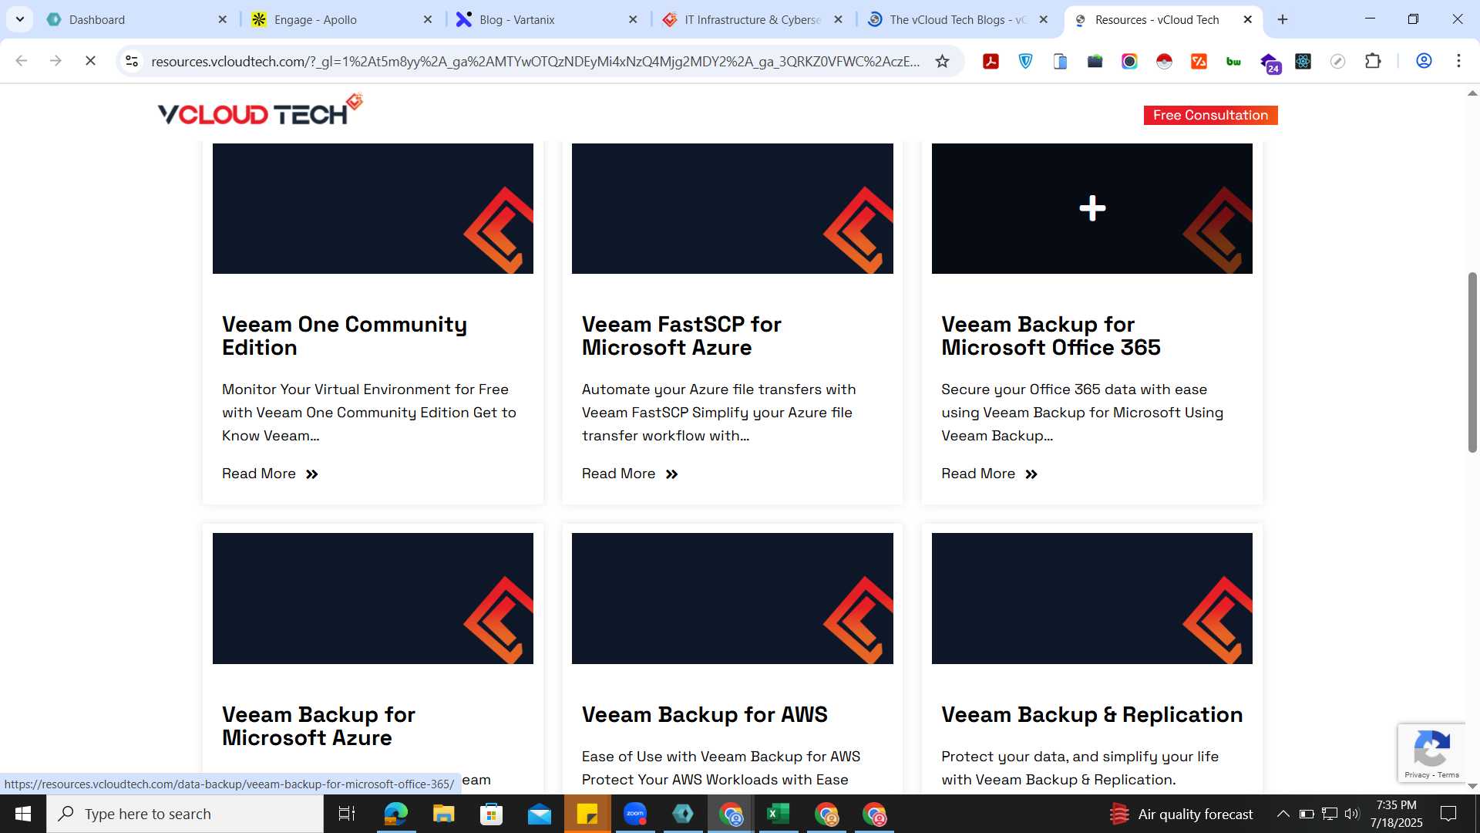
Task: Read More on Veeam FastSCP for Azure
Action: click(x=630, y=474)
